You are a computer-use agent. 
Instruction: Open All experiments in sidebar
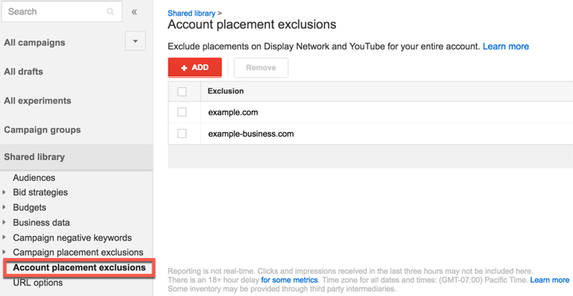pyautogui.click(x=37, y=101)
